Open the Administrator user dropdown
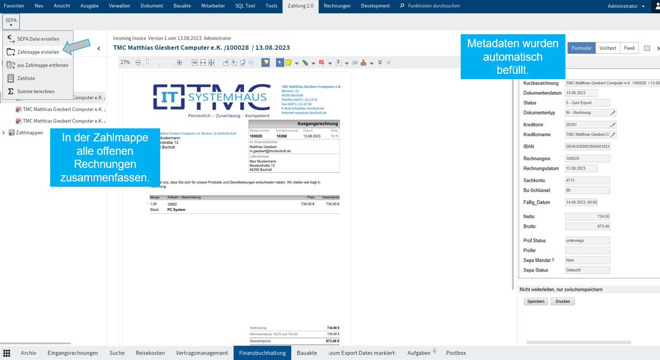 (x=626, y=6)
